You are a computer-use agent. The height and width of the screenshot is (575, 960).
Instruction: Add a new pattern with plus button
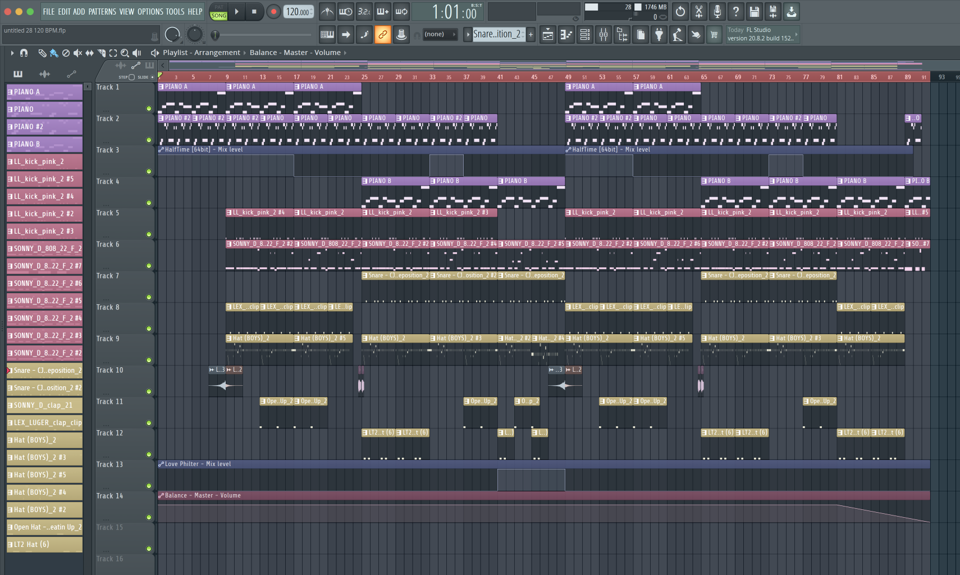(x=531, y=35)
